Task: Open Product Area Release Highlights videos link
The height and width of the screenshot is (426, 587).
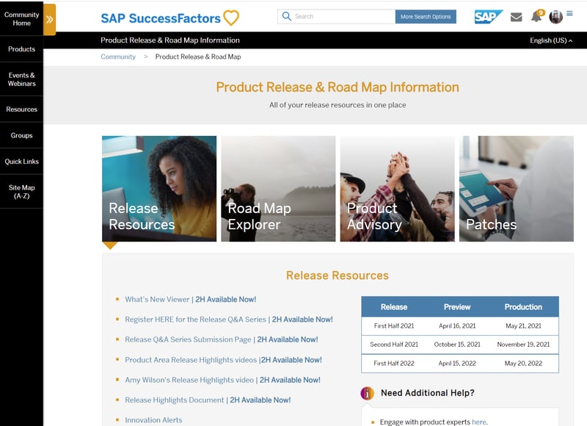Action: pos(223,360)
